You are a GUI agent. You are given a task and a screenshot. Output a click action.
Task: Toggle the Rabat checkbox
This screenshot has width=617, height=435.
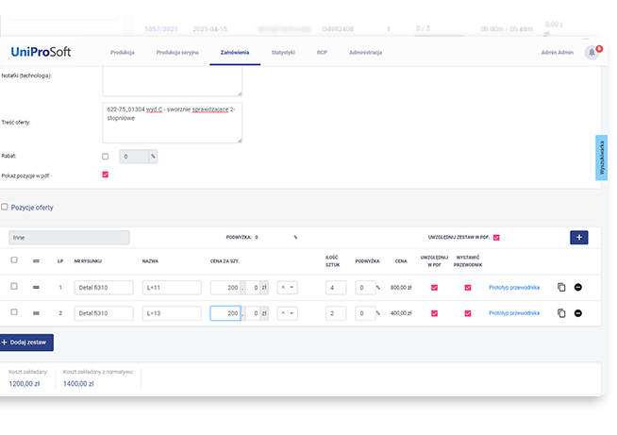(105, 156)
